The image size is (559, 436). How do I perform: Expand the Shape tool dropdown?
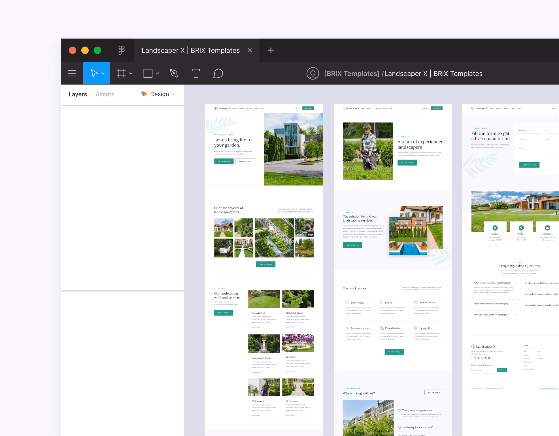point(158,73)
